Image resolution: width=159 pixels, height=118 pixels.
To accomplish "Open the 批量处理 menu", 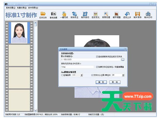I will tap(22, 8).
